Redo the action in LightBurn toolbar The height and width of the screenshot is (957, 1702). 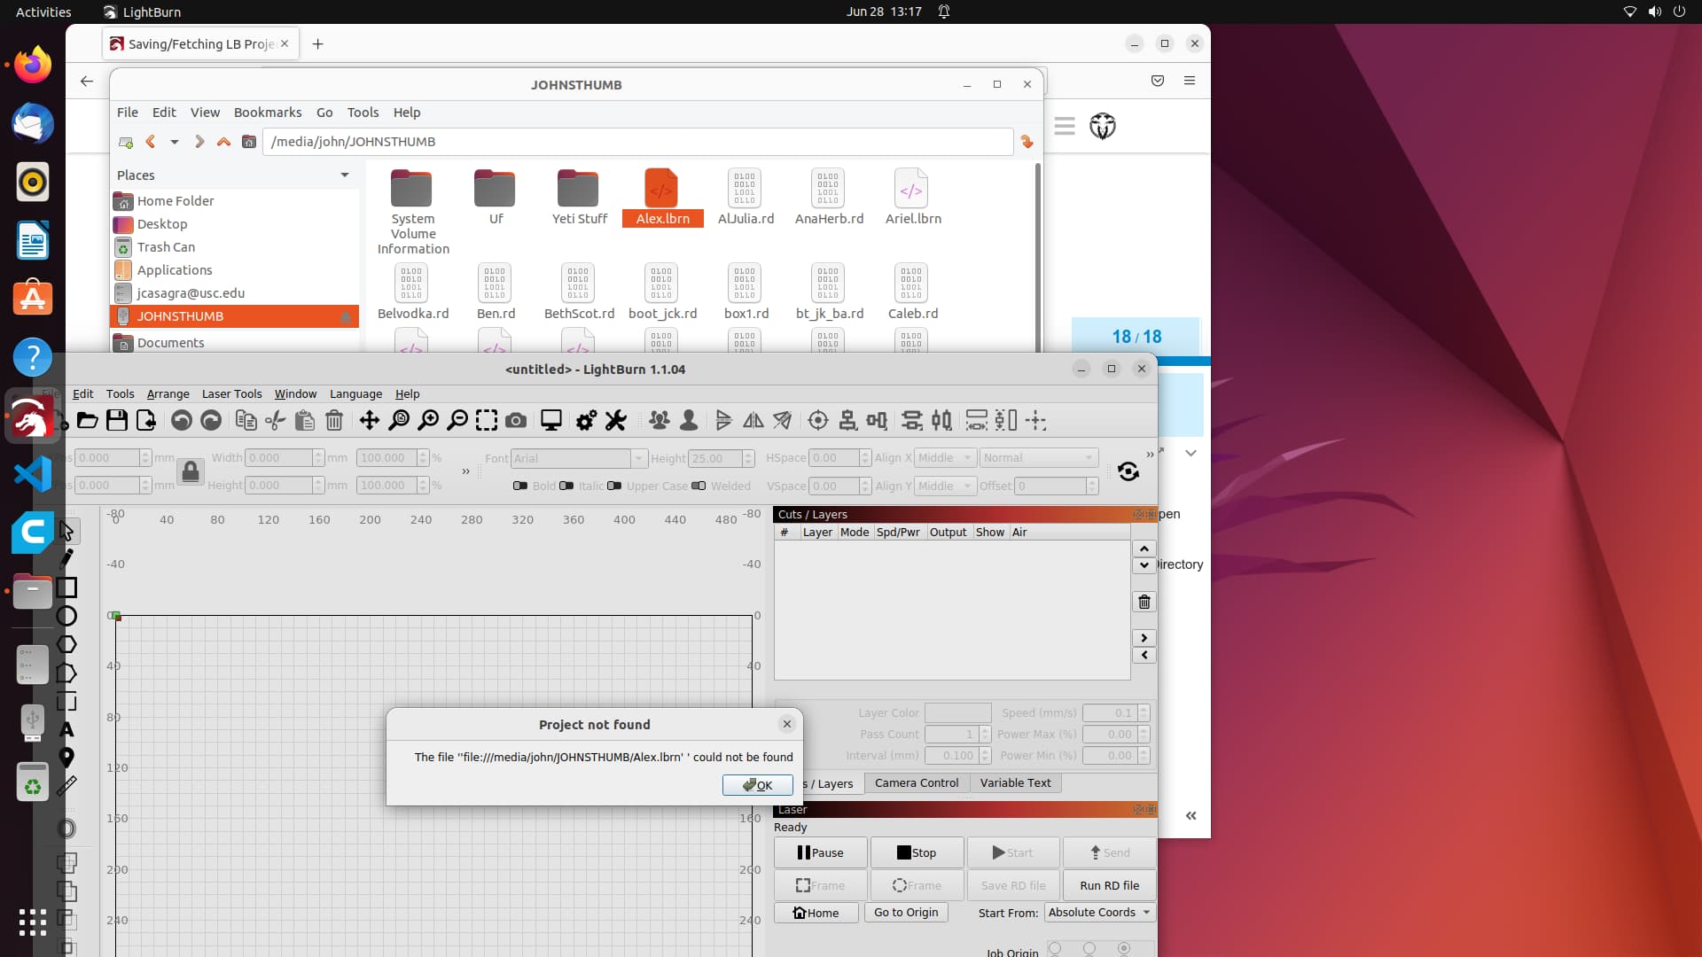point(211,421)
